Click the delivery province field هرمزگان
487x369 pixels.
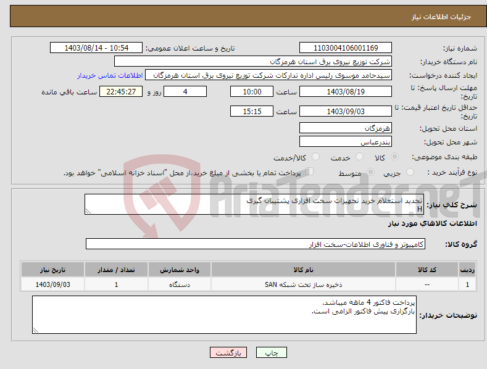346,128
